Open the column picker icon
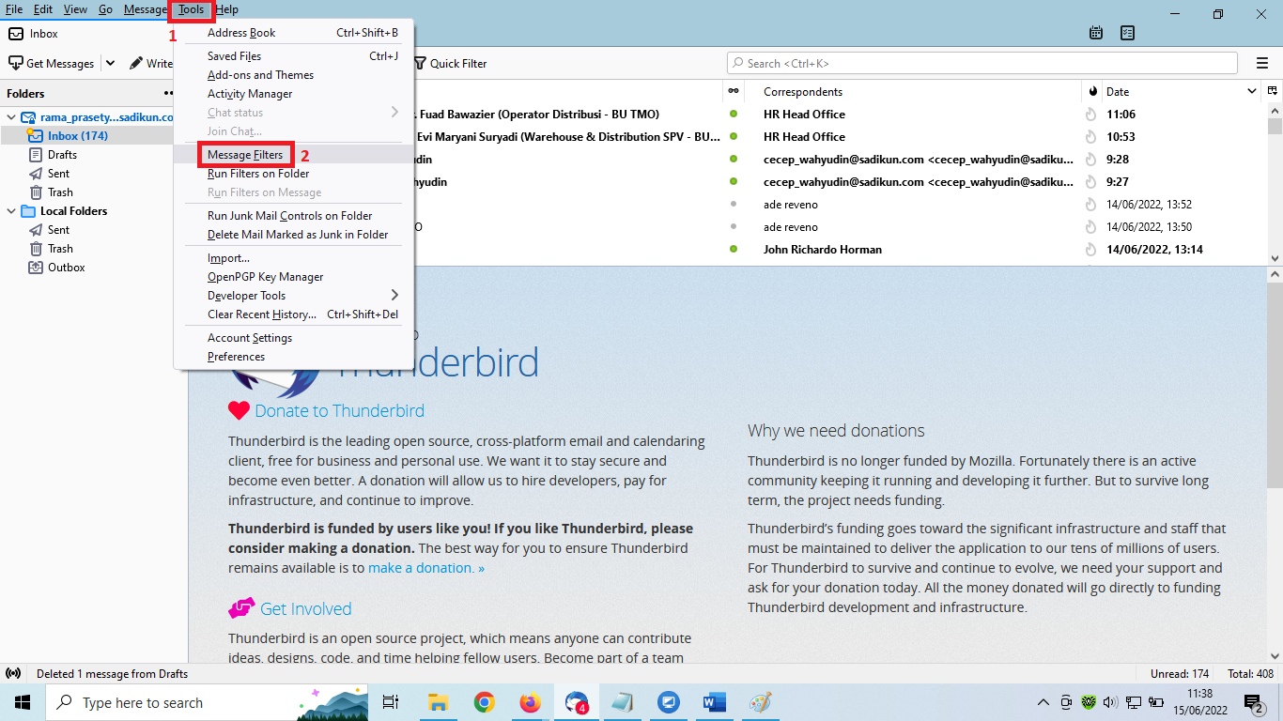 [x=1273, y=92]
